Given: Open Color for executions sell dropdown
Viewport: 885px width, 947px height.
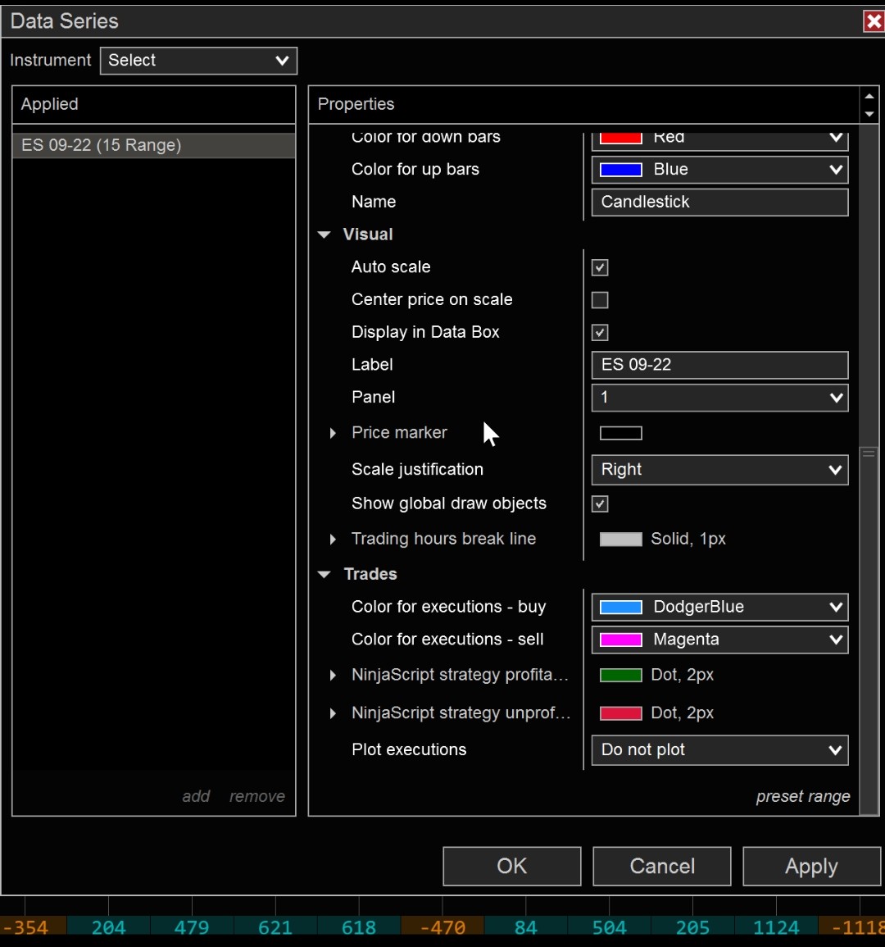Looking at the screenshot, I should [x=719, y=640].
